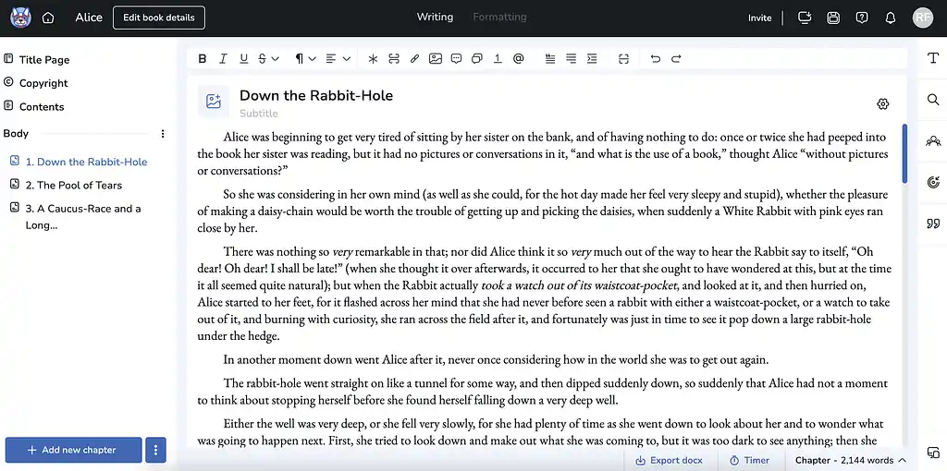Open device preview icon bottom right
This screenshot has height=471, width=947.
(933, 453)
